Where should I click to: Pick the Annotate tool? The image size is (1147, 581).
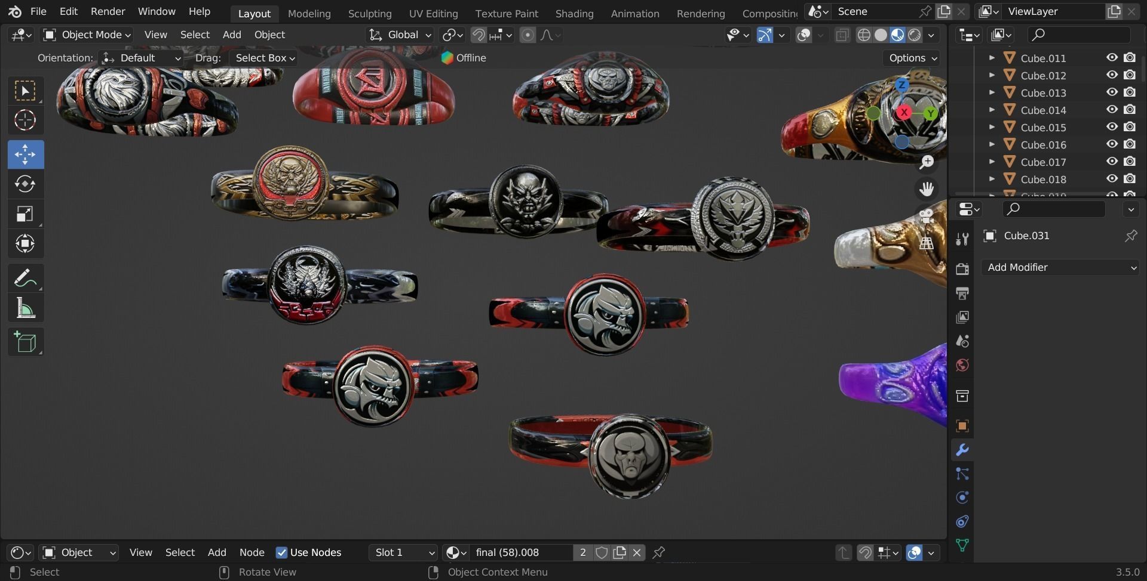(25, 277)
